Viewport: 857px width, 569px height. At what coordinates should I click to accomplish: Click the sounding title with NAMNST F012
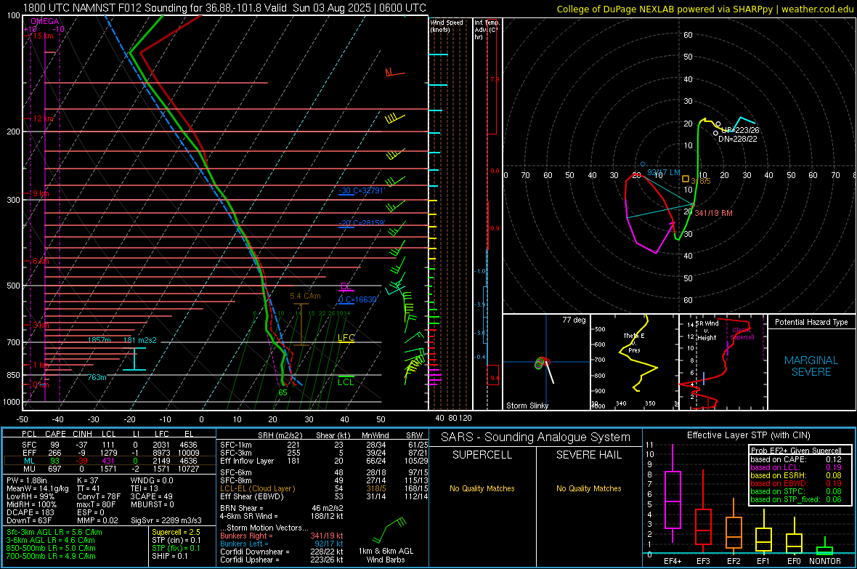pyautogui.click(x=224, y=8)
